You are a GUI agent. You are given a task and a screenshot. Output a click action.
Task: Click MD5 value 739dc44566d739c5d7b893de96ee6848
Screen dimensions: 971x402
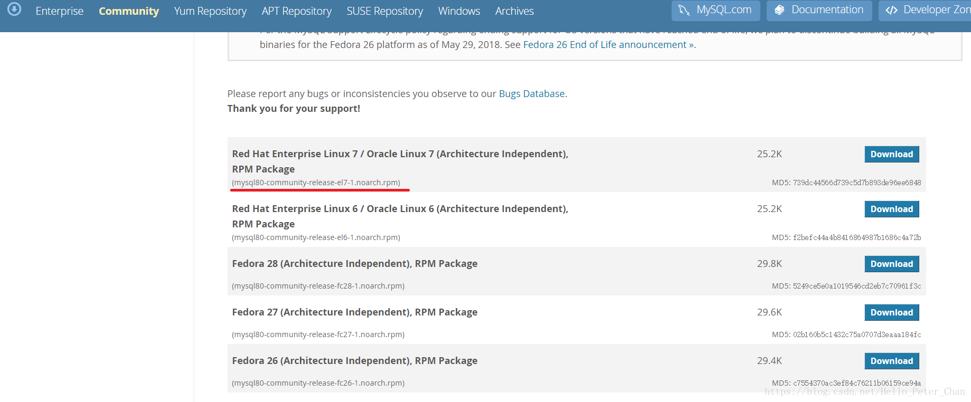pos(857,183)
